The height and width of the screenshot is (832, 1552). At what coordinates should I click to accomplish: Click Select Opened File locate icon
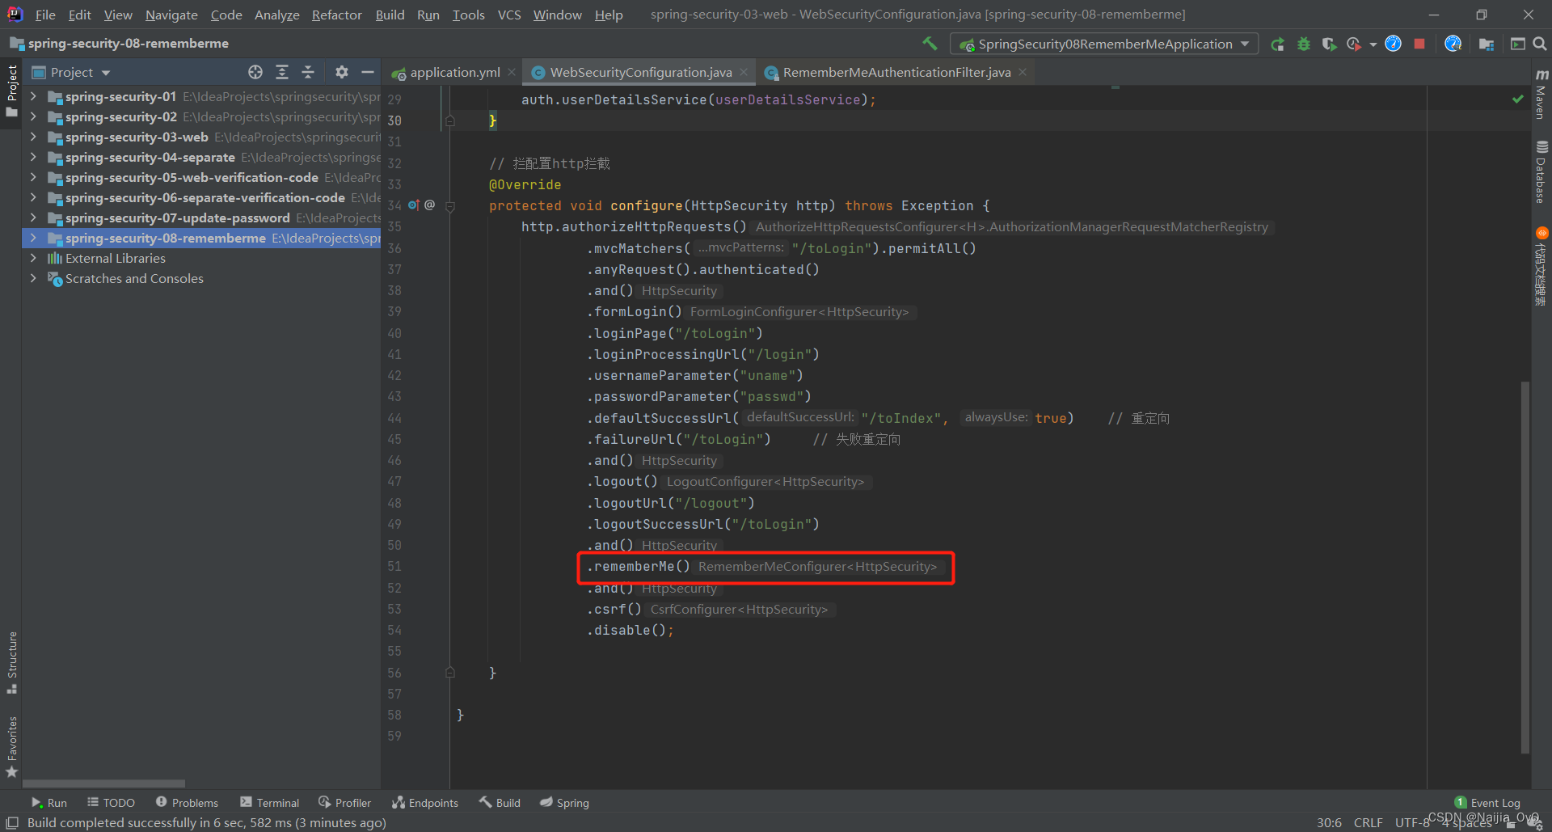(255, 72)
